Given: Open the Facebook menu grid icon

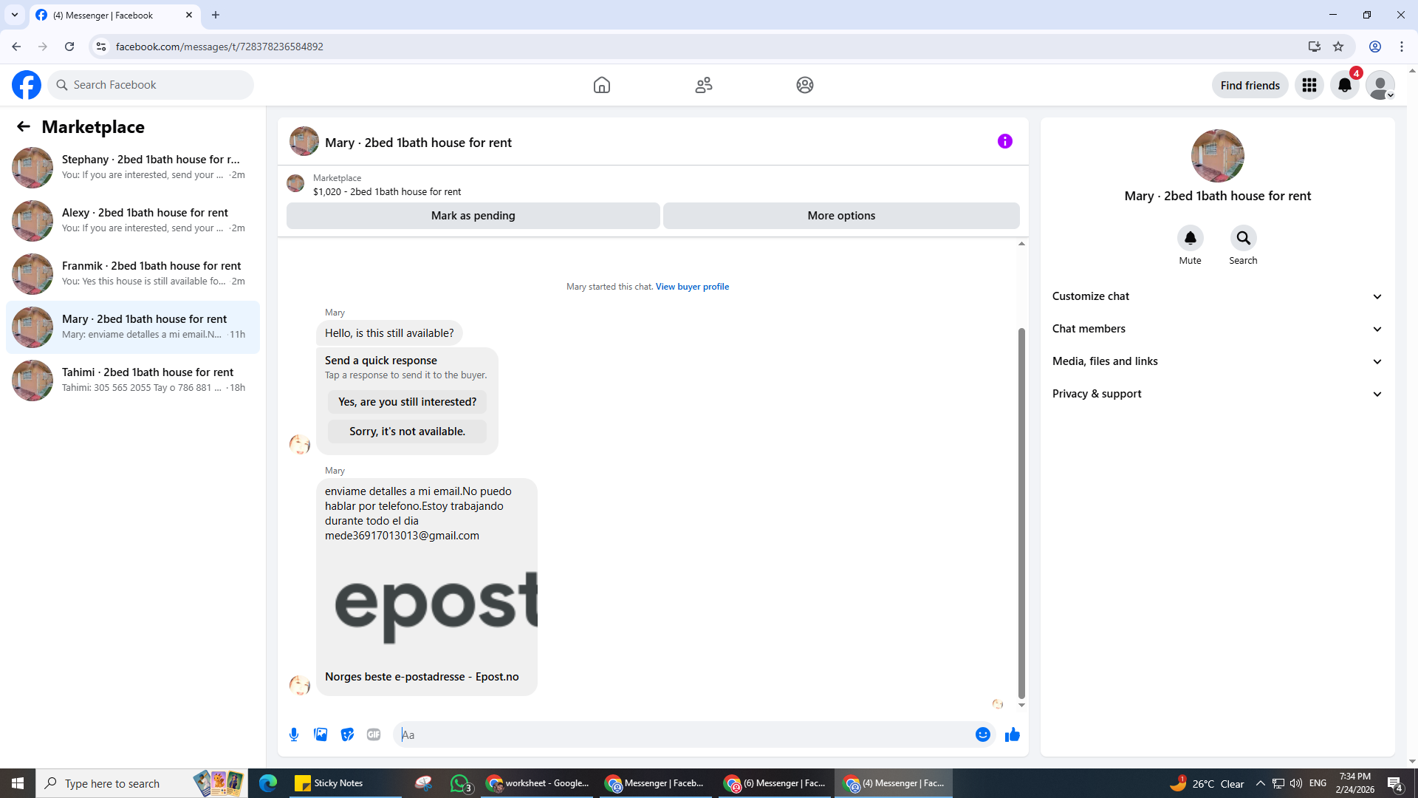Looking at the screenshot, I should [x=1309, y=85].
